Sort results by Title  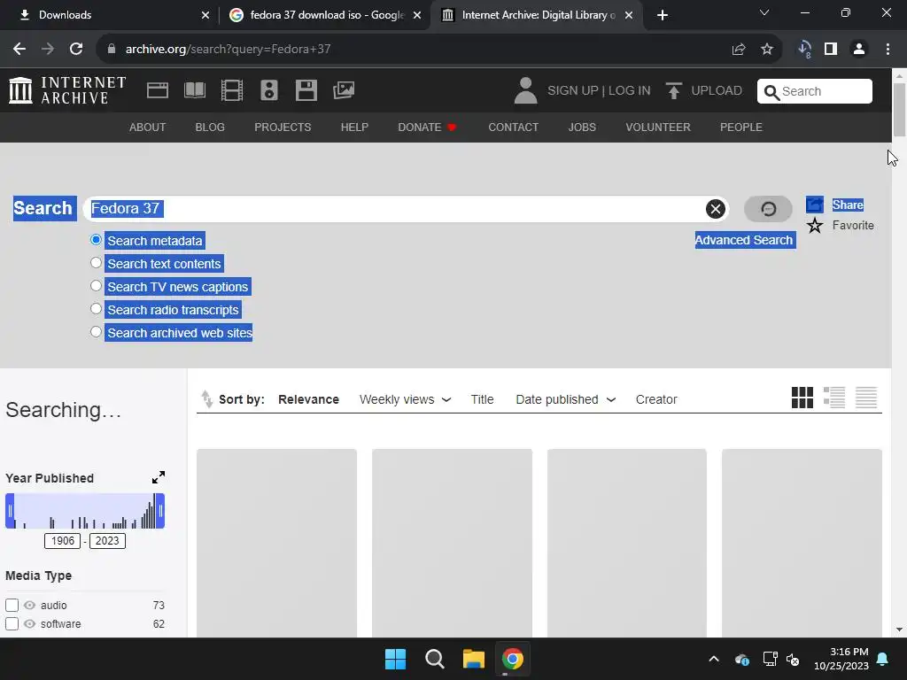[x=482, y=399]
